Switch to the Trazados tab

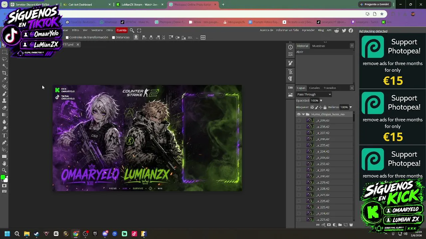click(330, 88)
